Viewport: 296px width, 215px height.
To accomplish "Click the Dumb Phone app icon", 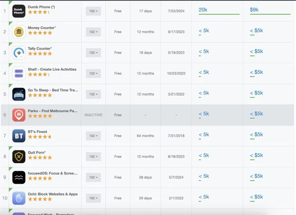I will point(19,11).
